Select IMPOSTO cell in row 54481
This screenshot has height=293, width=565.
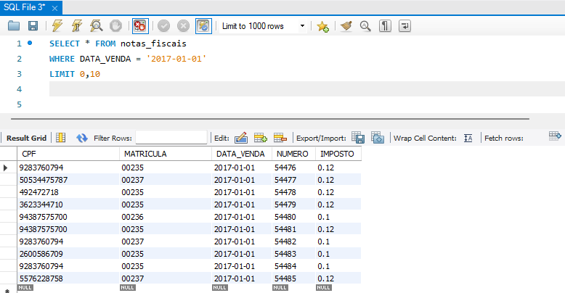tap(338, 229)
